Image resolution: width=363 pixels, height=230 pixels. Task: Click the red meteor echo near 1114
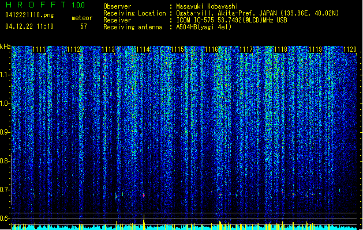[x=144, y=195]
